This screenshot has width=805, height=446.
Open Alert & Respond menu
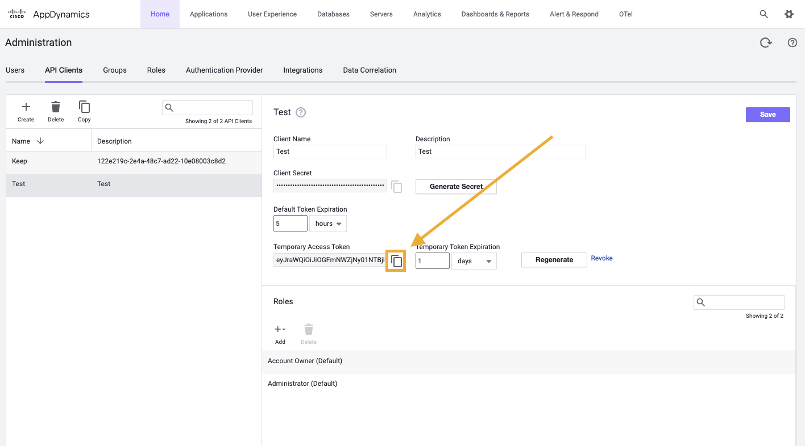click(574, 14)
